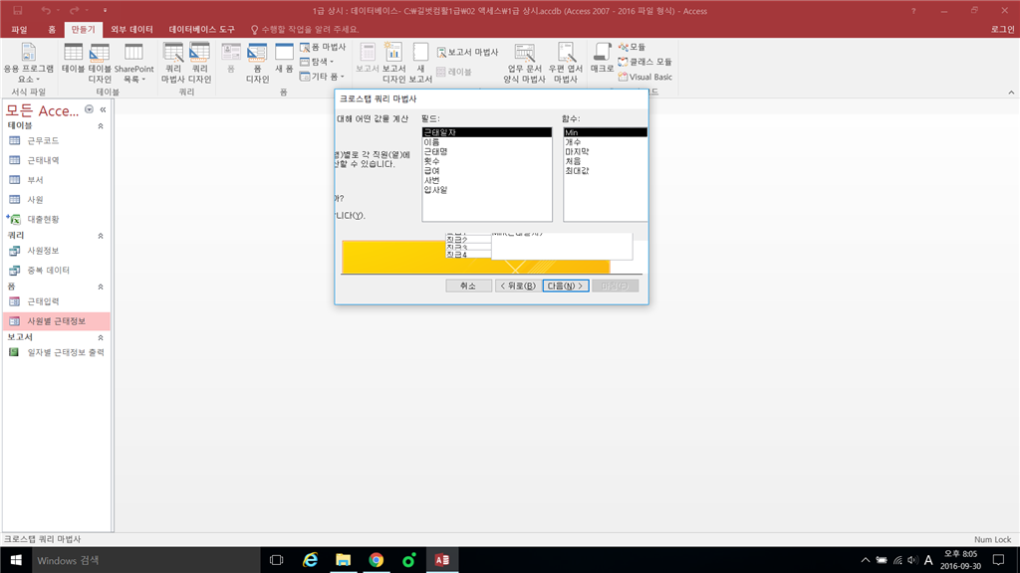The image size is (1020, 573).
Task: Choose 횟수 field in wizard
Action: tap(486, 161)
